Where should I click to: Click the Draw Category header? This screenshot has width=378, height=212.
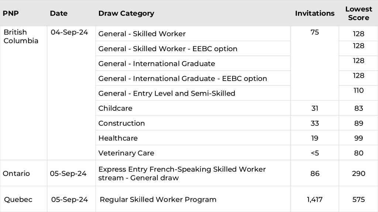(126, 13)
